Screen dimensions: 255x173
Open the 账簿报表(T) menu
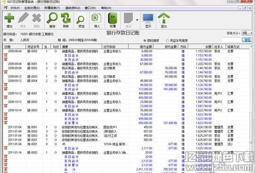pos(52,8)
